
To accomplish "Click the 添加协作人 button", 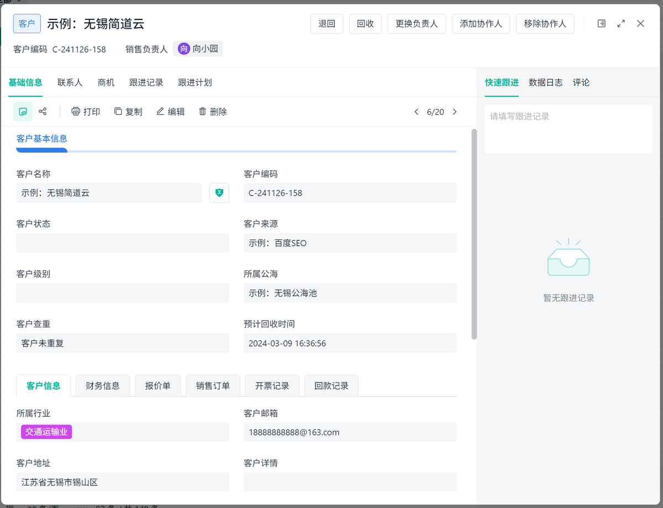I will pyautogui.click(x=481, y=24).
